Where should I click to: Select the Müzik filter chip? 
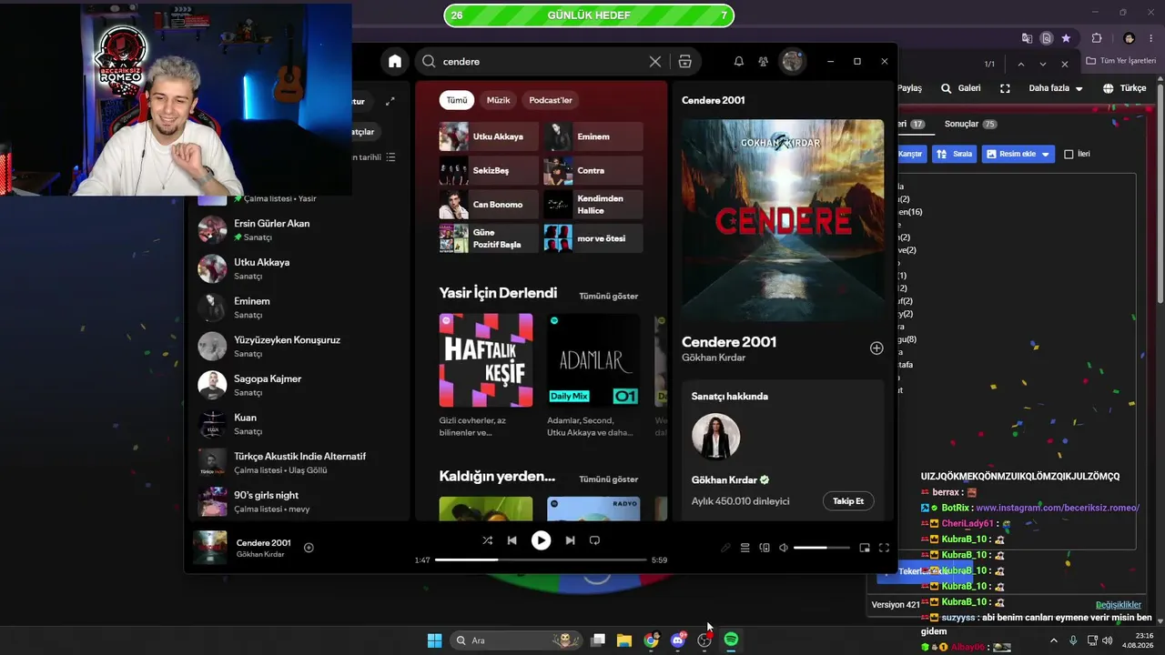[499, 100]
